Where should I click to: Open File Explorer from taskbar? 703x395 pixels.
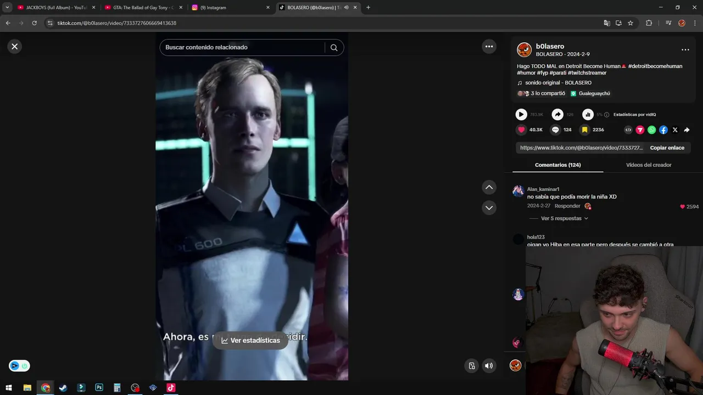(x=27, y=388)
